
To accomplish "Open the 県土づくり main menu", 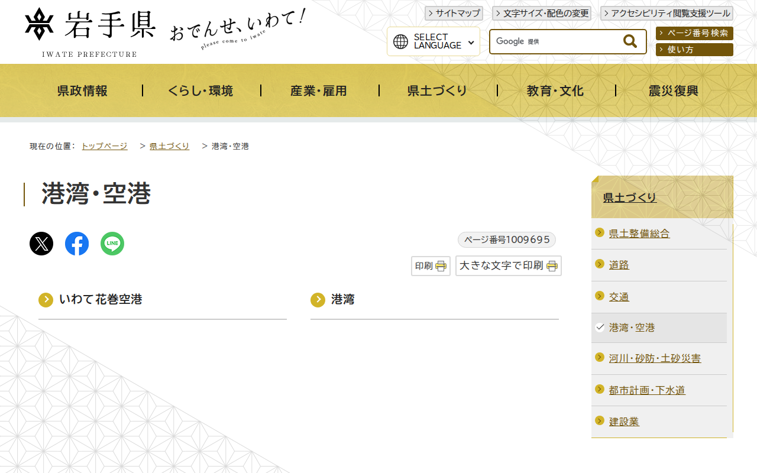I will pos(438,90).
